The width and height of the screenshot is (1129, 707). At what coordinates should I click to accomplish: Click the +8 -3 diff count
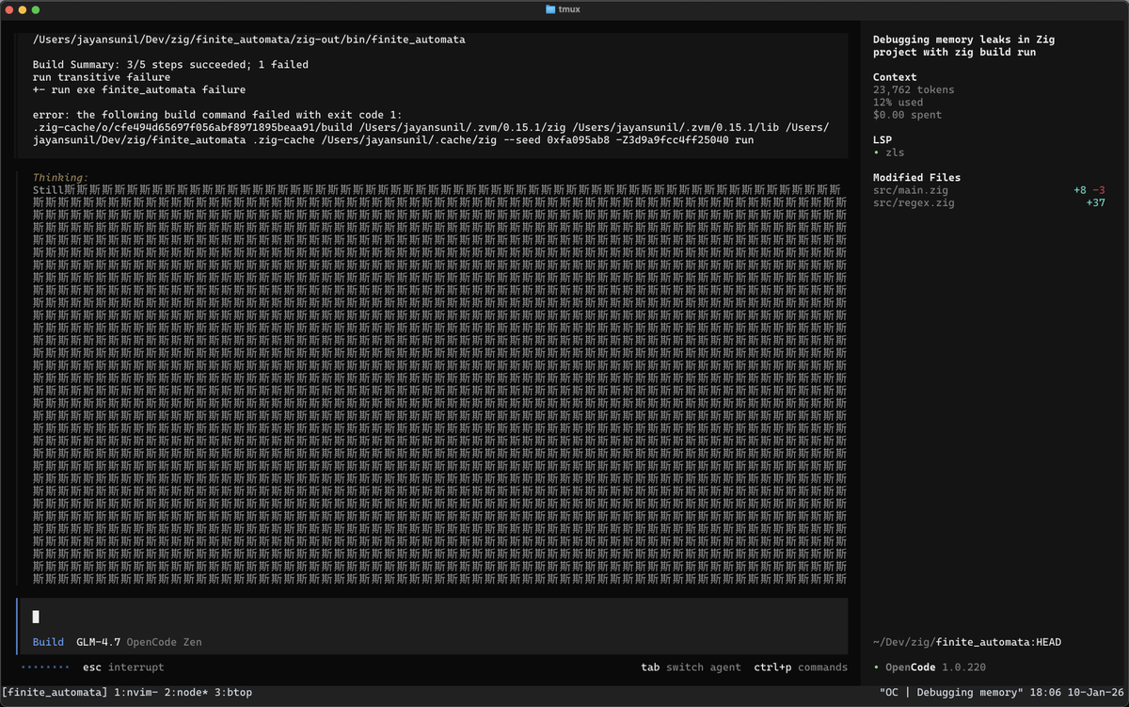coord(1089,190)
